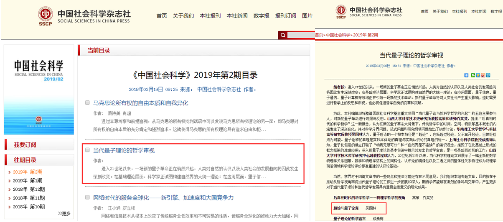Expand past issues with >>更多
The width and height of the screenshot is (503, 222).
click(64, 214)
